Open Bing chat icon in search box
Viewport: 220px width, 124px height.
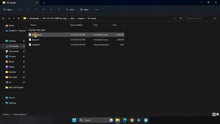point(111,120)
